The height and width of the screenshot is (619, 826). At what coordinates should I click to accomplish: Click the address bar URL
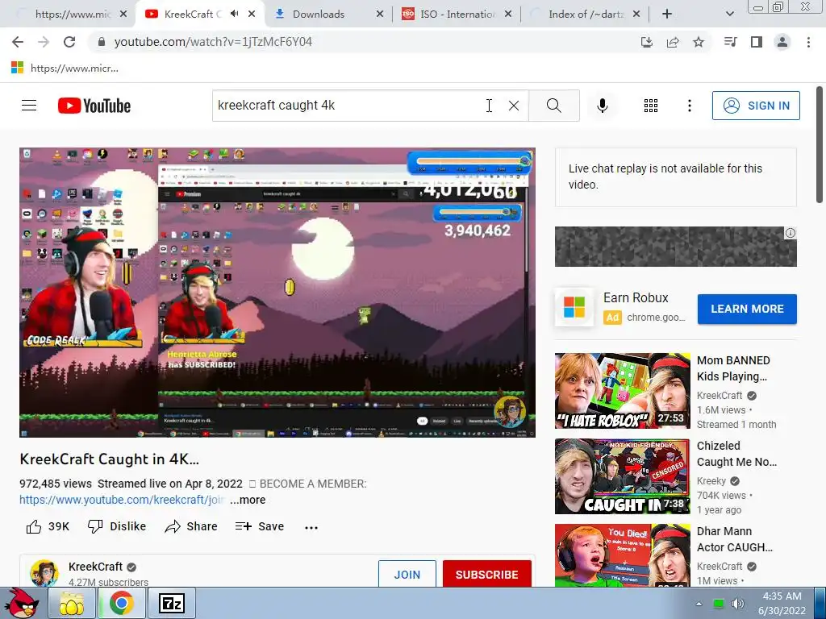click(213, 42)
